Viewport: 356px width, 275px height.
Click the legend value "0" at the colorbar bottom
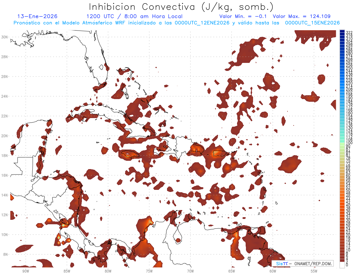click(x=347, y=265)
